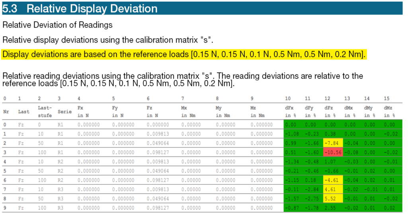Click dFx value -1.57 in row 8

coord(292,199)
